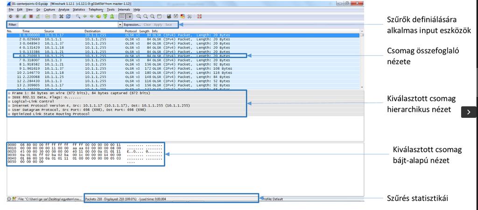Expand Optimized Link State Routing Protocol node
Viewport: 478px width, 210px height.
pyautogui.click(x=9, y=114)
